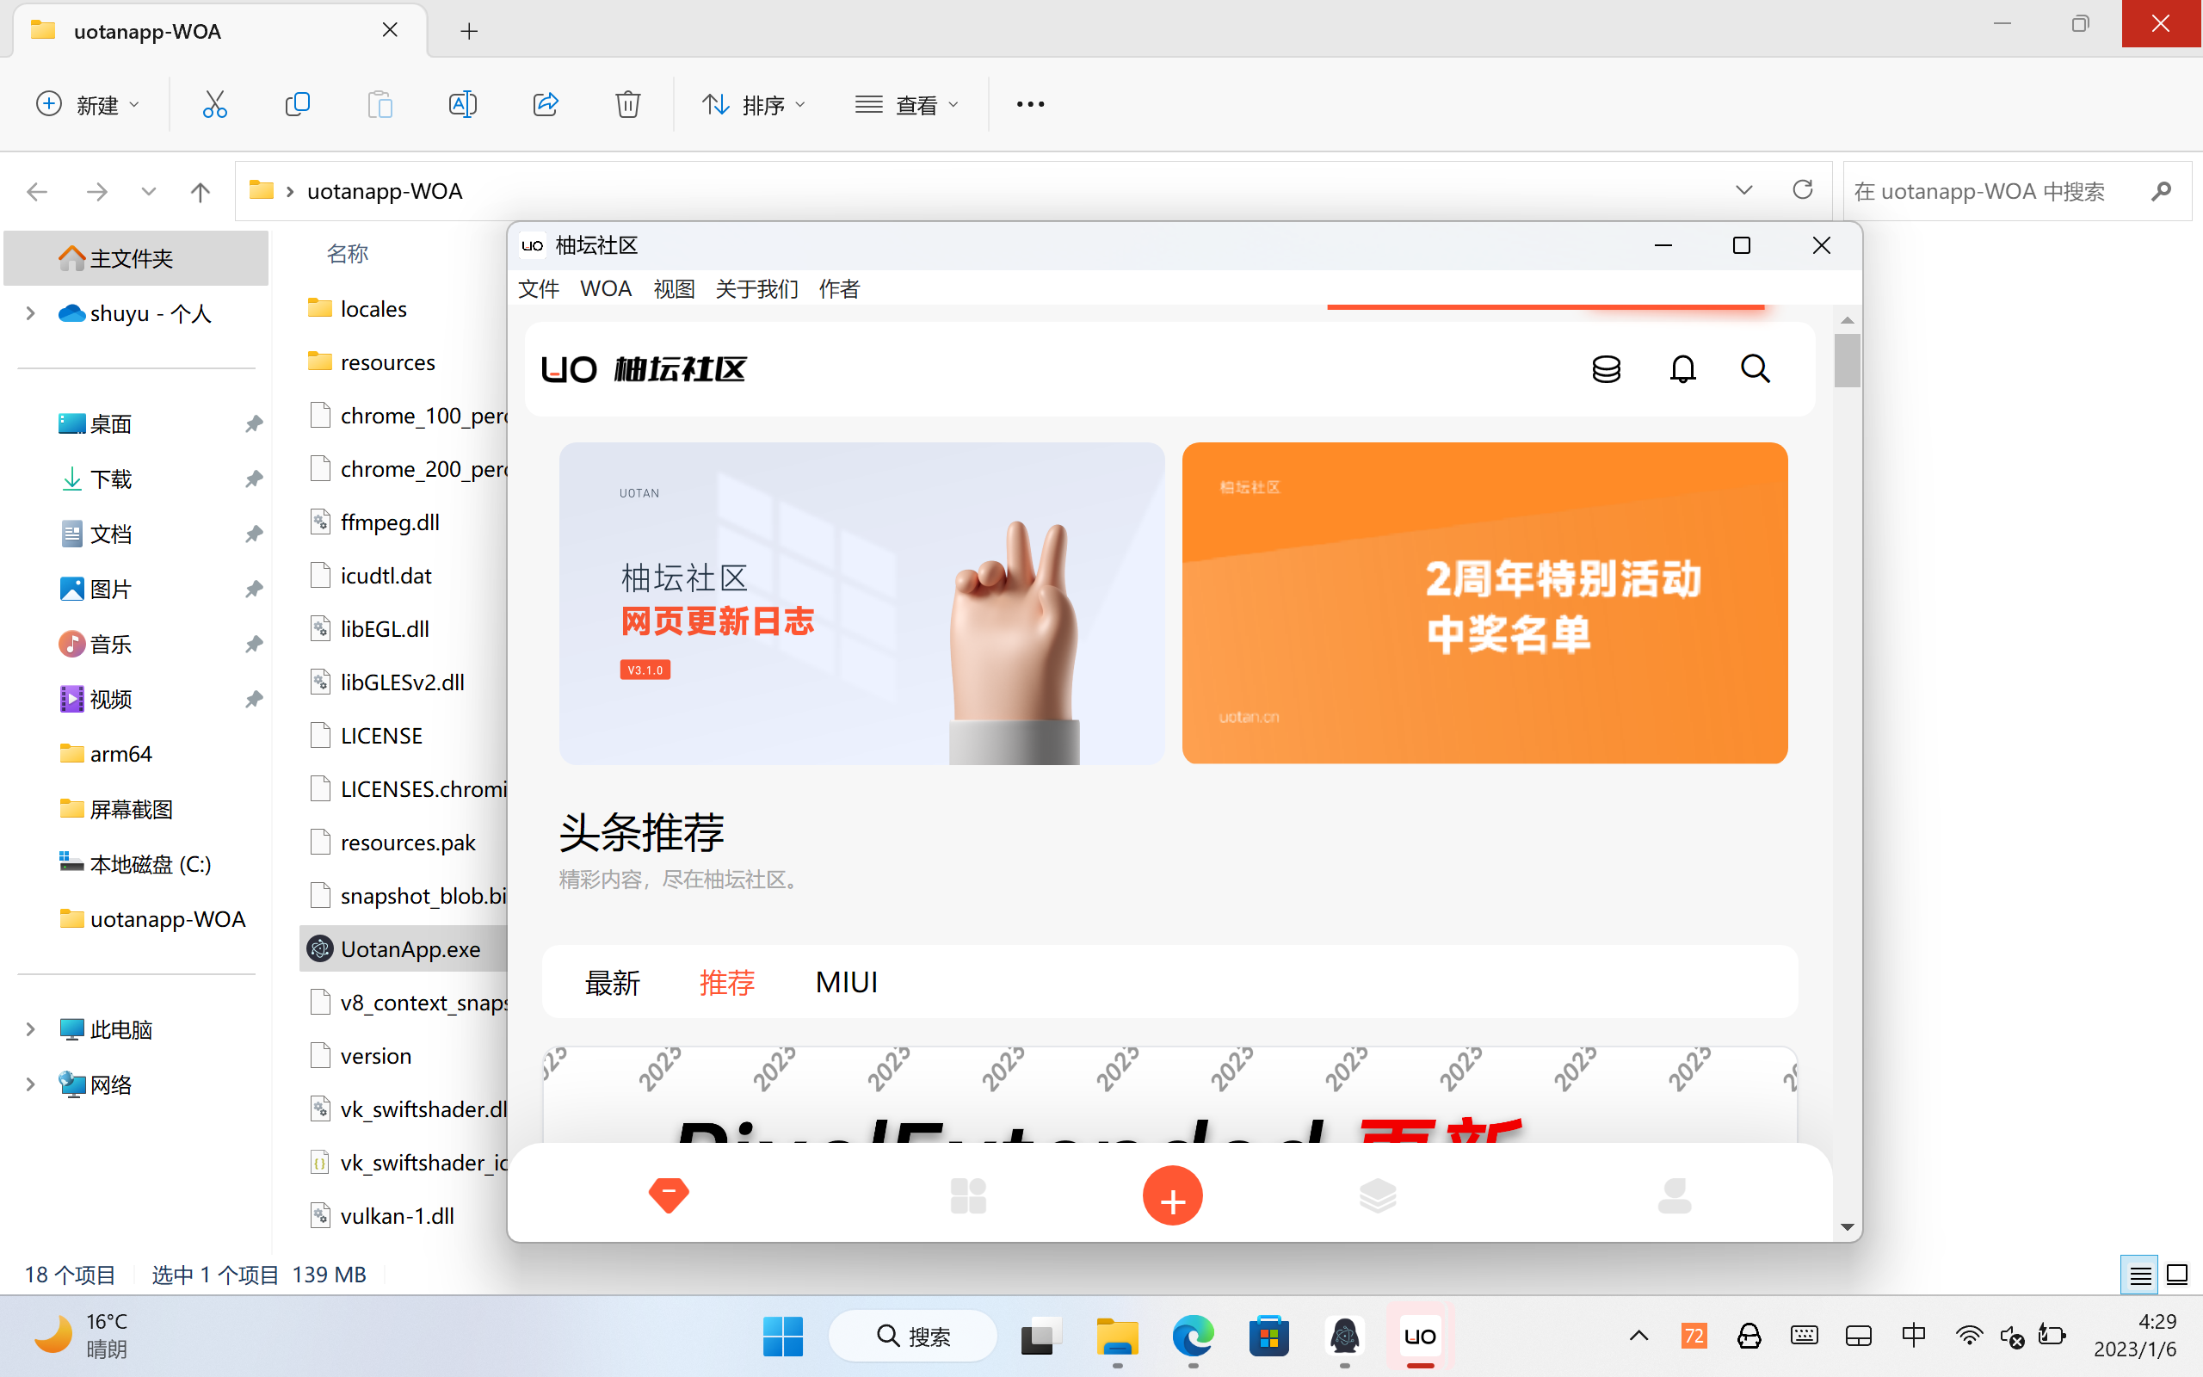Open the 排序 sort dropdown
Screen dimensions: 2203x1377
tap(754, 105)
